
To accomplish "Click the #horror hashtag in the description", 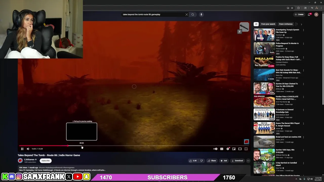I will point(42,168).
